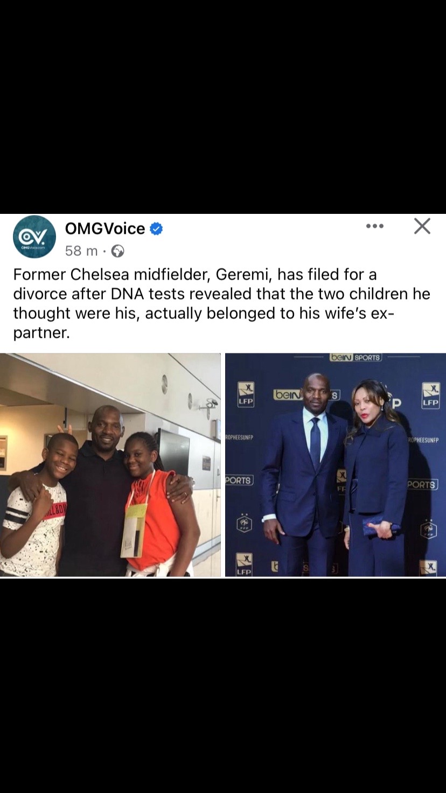Tap the yellow badge hanging on the girl
The image size is (446, 793).
[x=134, y=530]
